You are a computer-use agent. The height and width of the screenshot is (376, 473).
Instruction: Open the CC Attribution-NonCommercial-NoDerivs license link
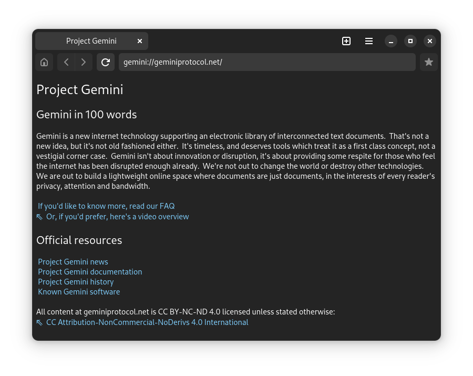147,322
